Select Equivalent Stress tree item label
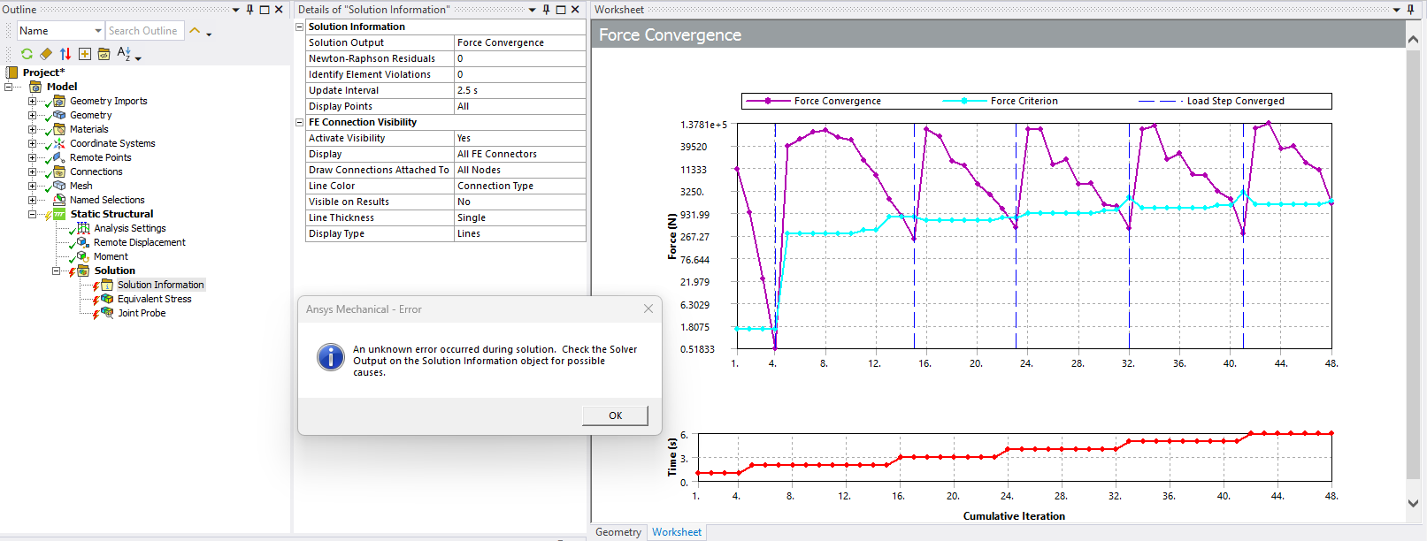The image size is (1427, 541). (x=155, y=299)
